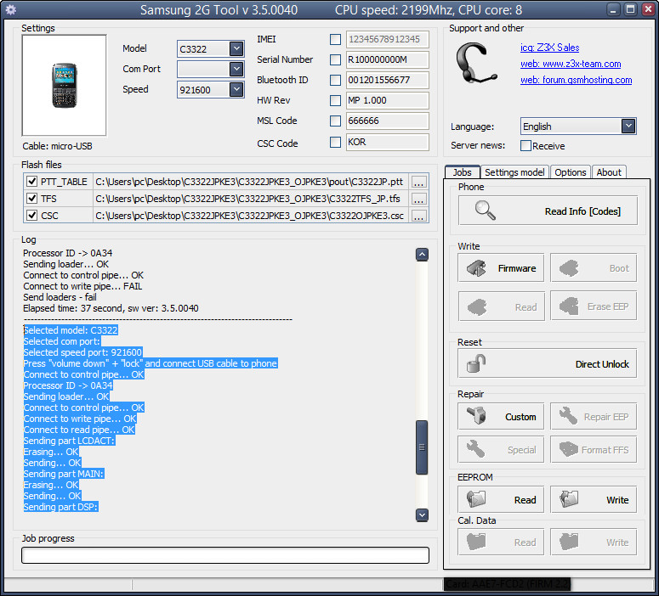Viewport: 659px width, 596px height.
Task: Check the CSC Code checkbox
Action: [335, 143]
